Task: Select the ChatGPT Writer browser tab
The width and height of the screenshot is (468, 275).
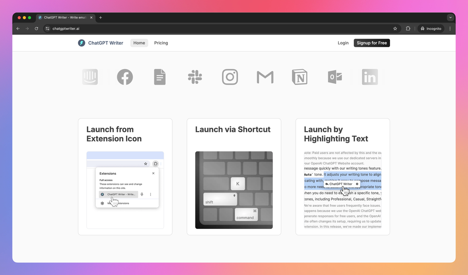Action: (66, 18)
